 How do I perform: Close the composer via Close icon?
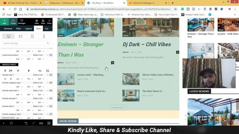[49, 22]
